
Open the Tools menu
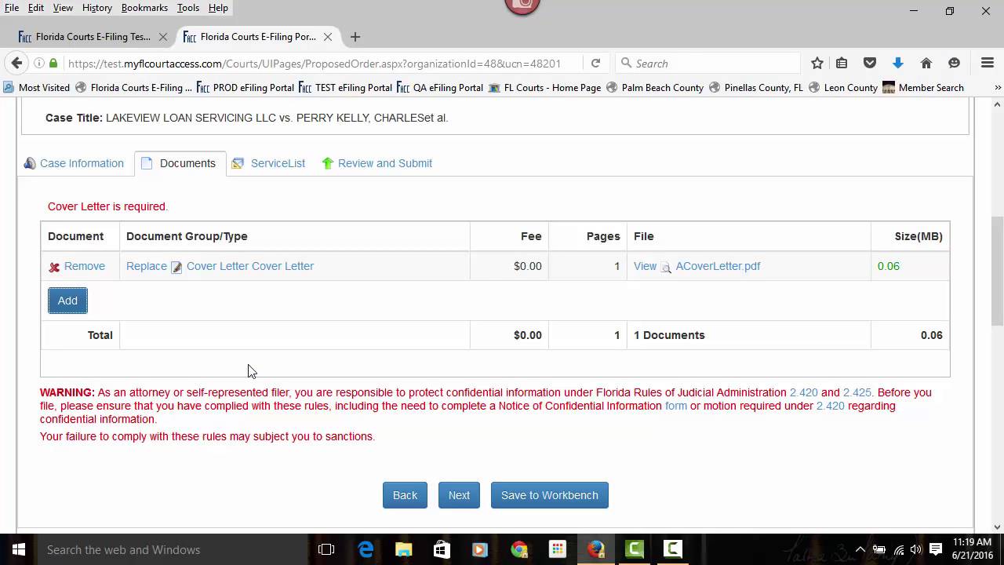pyautogui.click(x=187, y=8)
